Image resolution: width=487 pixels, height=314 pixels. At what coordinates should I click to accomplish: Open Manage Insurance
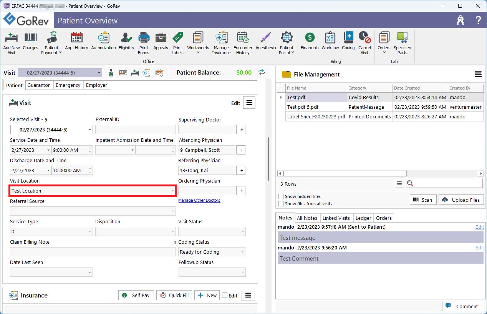(221, 43)
